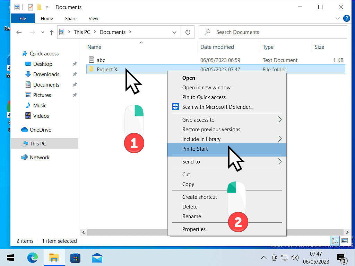
Task: Navigate up one folder level
Action: 51,32
